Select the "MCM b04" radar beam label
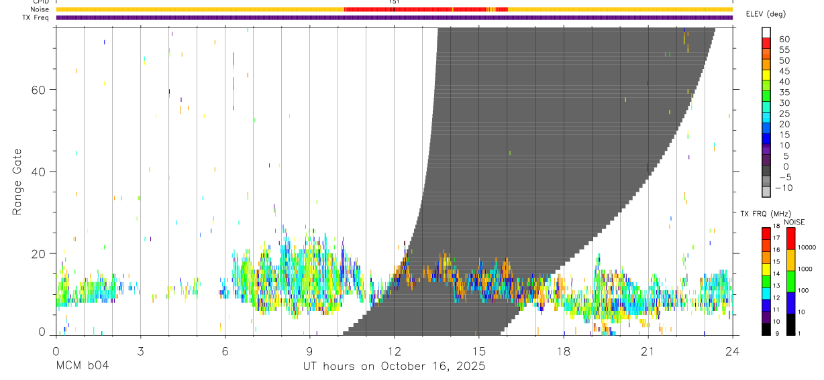This screenshot has height=380, width=824. point(81,367)
